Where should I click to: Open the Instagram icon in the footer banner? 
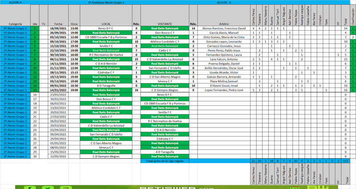pos(66,187)
